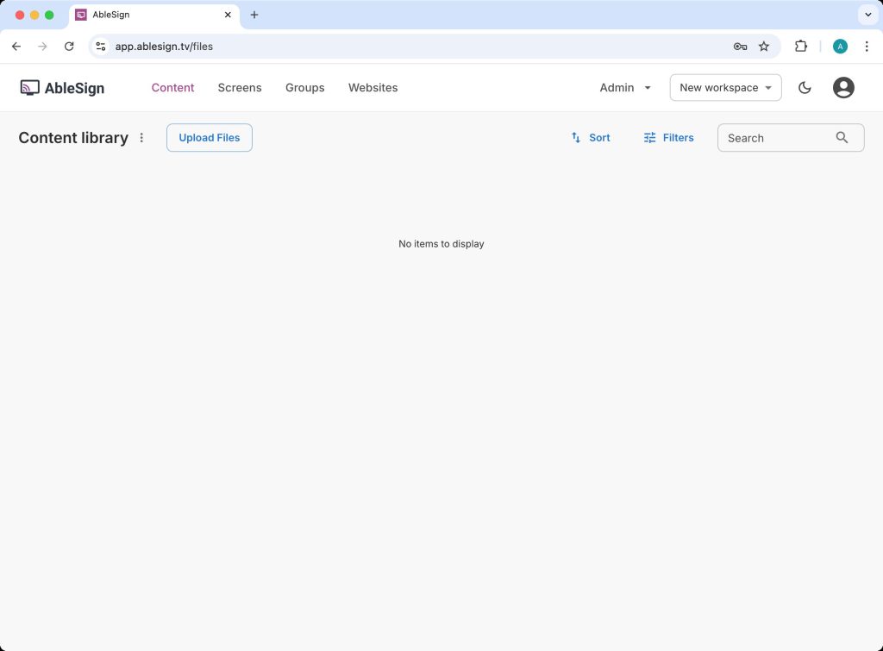Image resolution: width=883 pixels, height=651 pixels.
Task: View site information icon in address bar
Action: 101,47
